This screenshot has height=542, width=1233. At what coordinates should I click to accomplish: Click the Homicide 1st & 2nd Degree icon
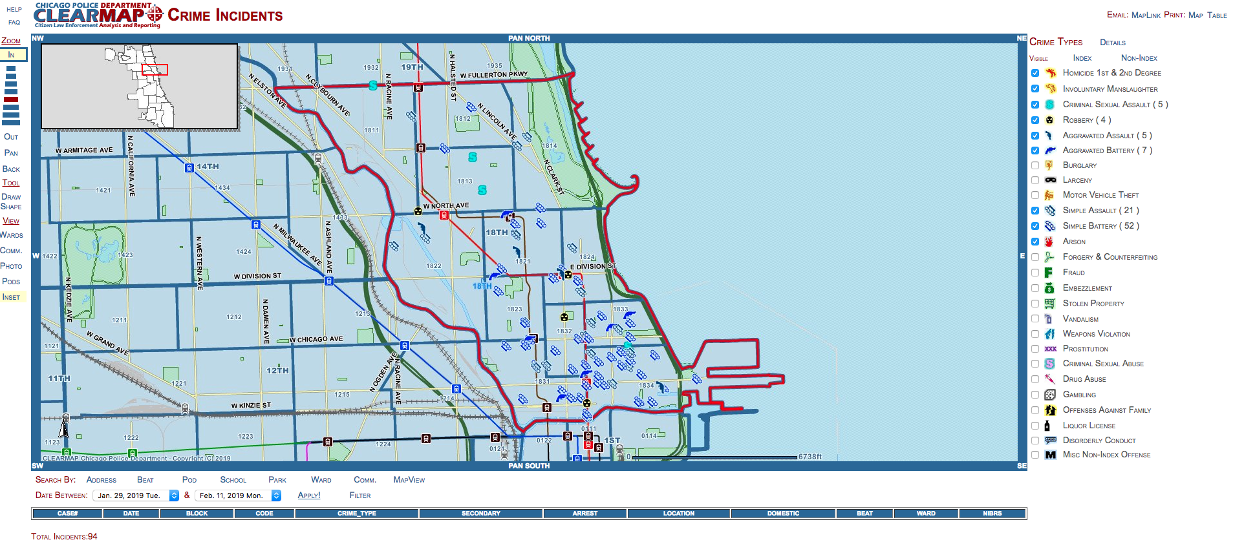tap(1050, 73)
